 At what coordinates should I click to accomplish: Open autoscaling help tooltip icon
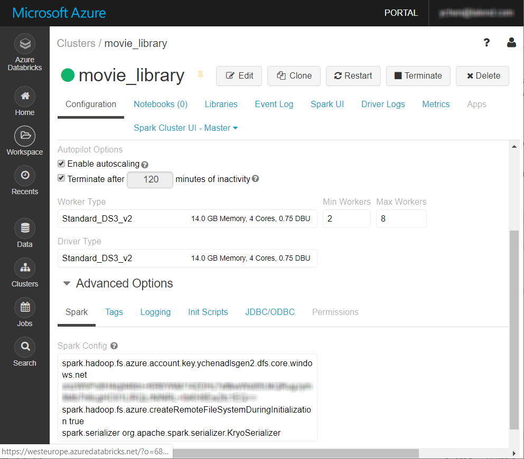[144, 165]
